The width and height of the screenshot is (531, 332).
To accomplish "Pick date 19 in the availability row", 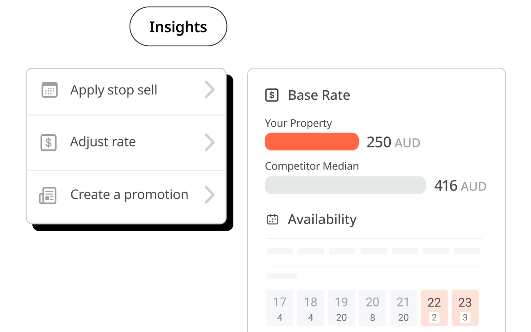I will coord(342,308).
